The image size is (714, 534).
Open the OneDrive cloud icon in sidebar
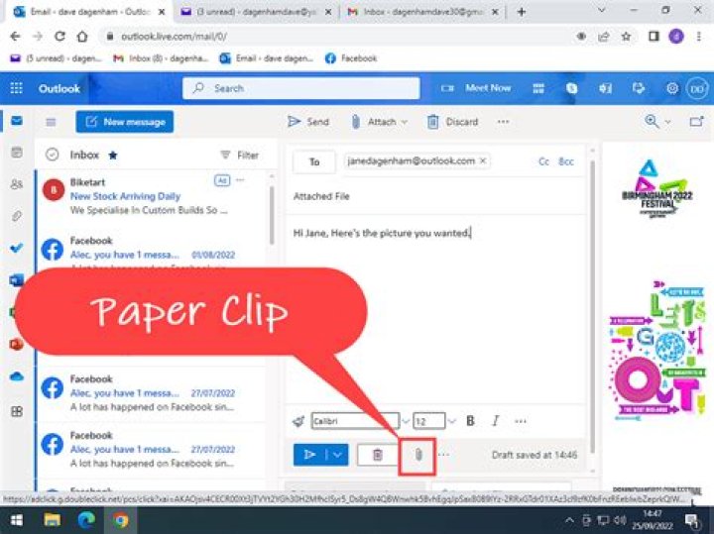tap(17, 376)
